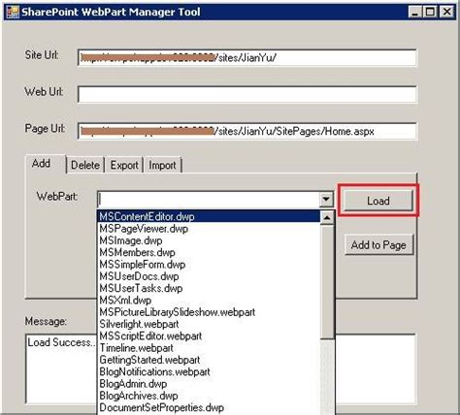Switch to the Add tab
The width and height of the screenshot is (460, 415).
(x=46, y=164)
